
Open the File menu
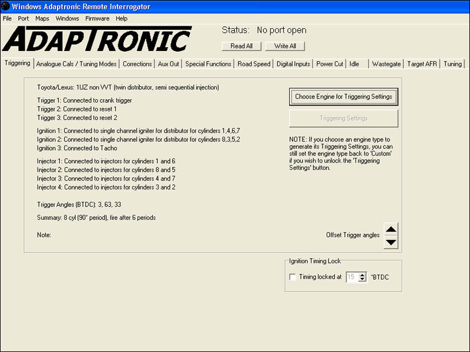pos(7,19)
